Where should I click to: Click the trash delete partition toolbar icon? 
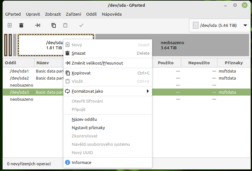(21, 25)
